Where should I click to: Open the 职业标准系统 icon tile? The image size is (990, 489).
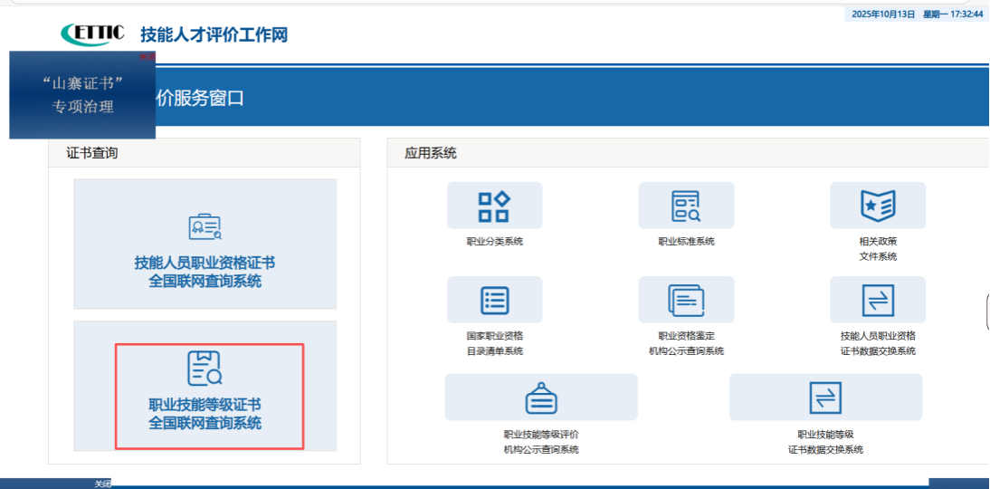pyautogui.click(x=686, y=206)
